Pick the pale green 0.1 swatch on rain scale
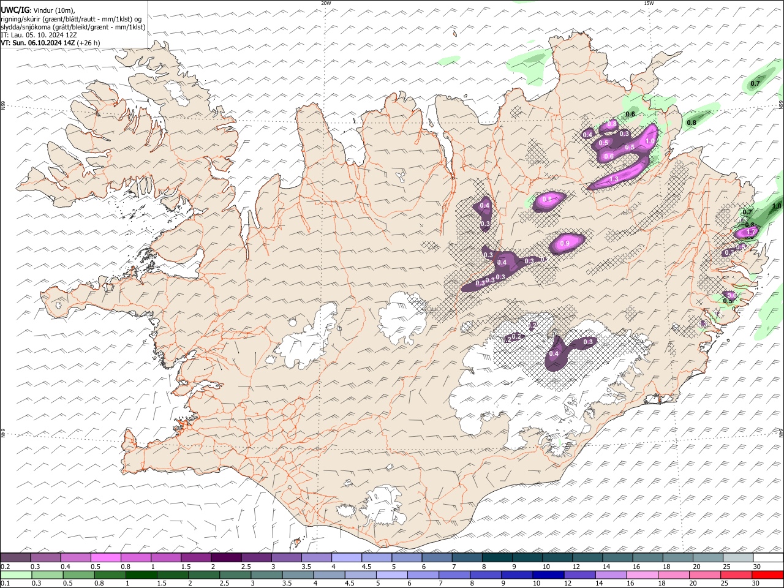The height and width of the screenshot is (588, 784). click(16, 575)
